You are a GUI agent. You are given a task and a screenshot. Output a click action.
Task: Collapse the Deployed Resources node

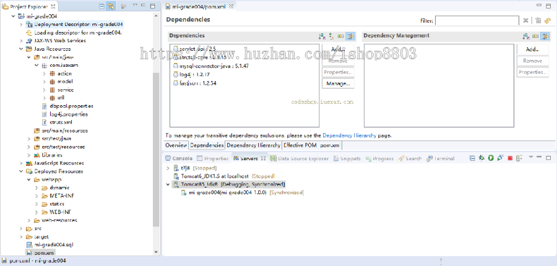tap(20, 171)
